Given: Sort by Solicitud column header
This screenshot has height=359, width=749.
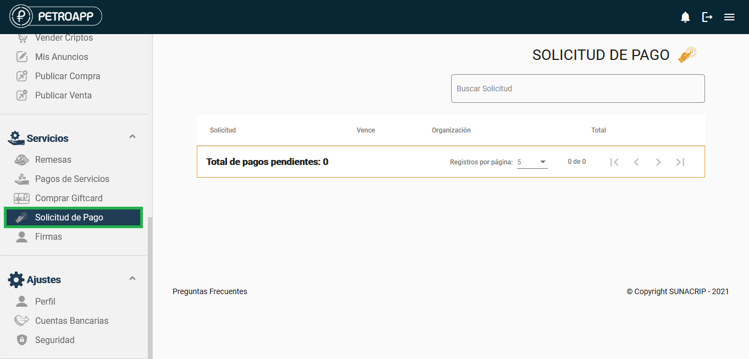Looking at the screenshot, I should [x=223, y=130].
